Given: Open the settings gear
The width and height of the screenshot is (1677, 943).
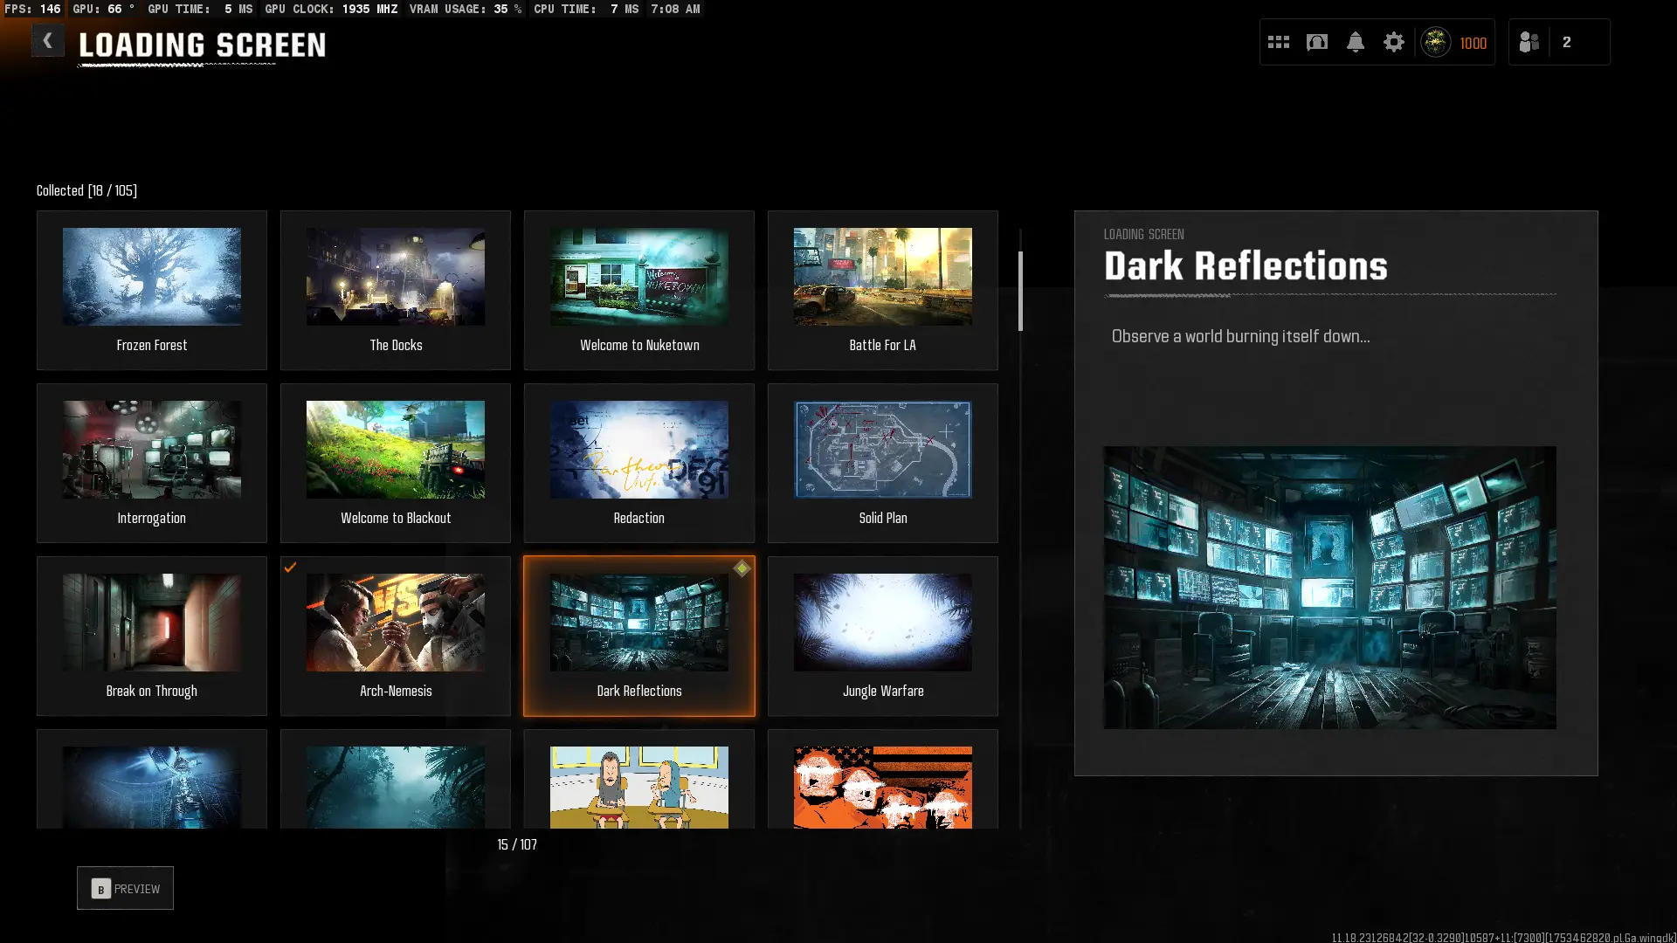Looking at the screenshot, I should [1393, 42].
